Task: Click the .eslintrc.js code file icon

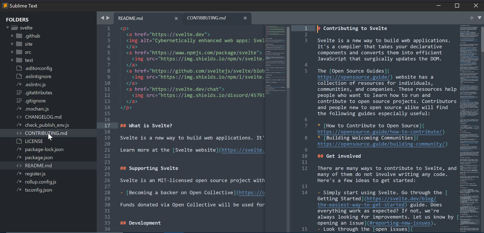Action: click(x=19, y=84)
